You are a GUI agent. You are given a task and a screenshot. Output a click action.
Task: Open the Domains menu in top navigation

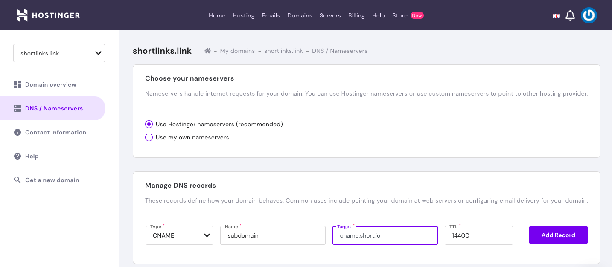coord(300,15)
